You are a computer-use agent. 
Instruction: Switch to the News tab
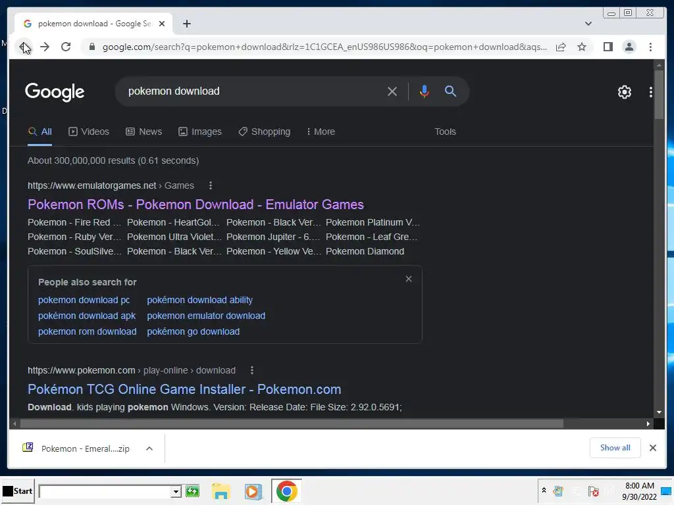(x=143, y=132)
